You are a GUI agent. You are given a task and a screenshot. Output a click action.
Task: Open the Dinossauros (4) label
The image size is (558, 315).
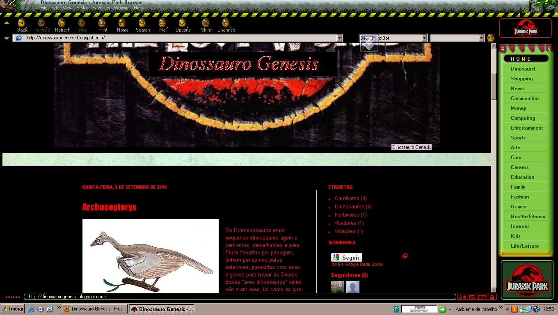[x=353, y=207]
